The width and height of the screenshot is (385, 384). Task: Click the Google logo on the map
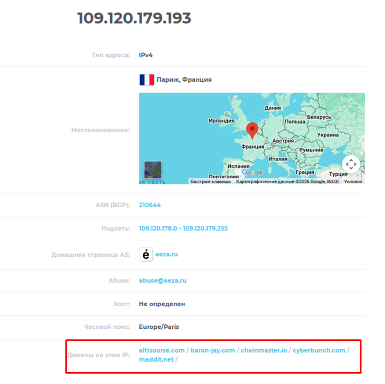252,173
